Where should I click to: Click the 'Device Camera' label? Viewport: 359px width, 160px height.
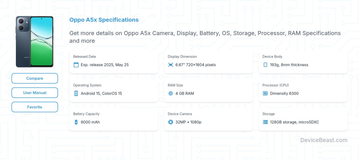[180, 114]
